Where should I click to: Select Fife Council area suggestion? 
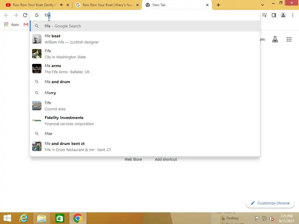(145, 106)
